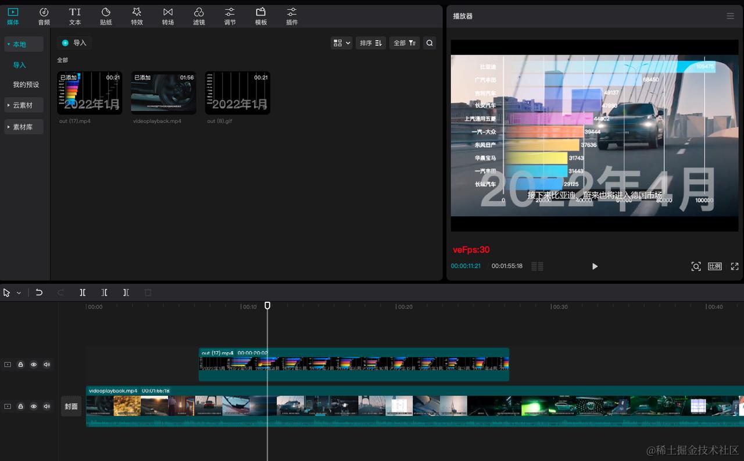Click the search icon in media panel
Viewport: 744px width, 461px height.
click(430, 43)
